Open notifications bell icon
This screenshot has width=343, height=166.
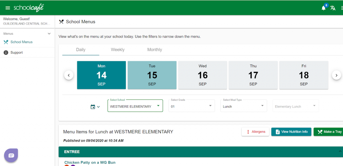pos(324,8)
